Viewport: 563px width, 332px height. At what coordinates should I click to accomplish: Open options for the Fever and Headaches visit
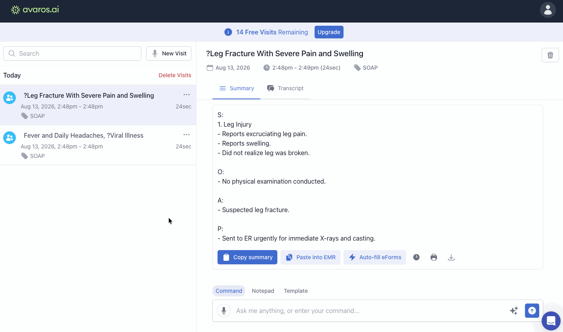187,135
